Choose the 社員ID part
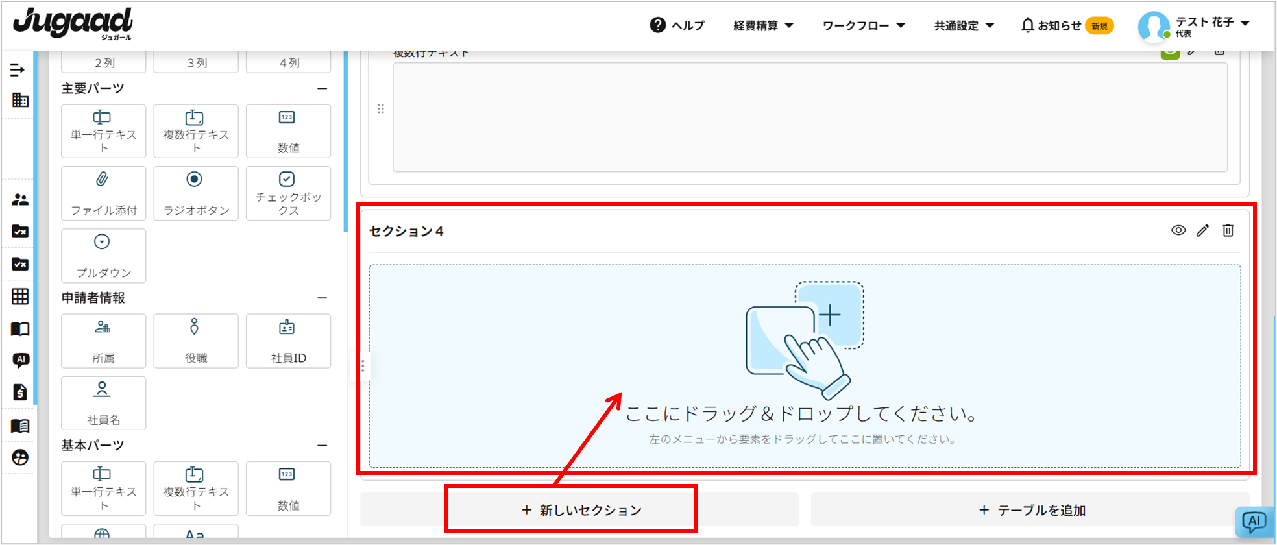Screen dimensions: 1277x545 [288, 341]
